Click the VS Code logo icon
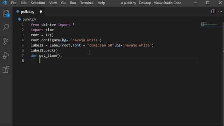This screenshot has height=126, width=224. click(x=4, y=3)
